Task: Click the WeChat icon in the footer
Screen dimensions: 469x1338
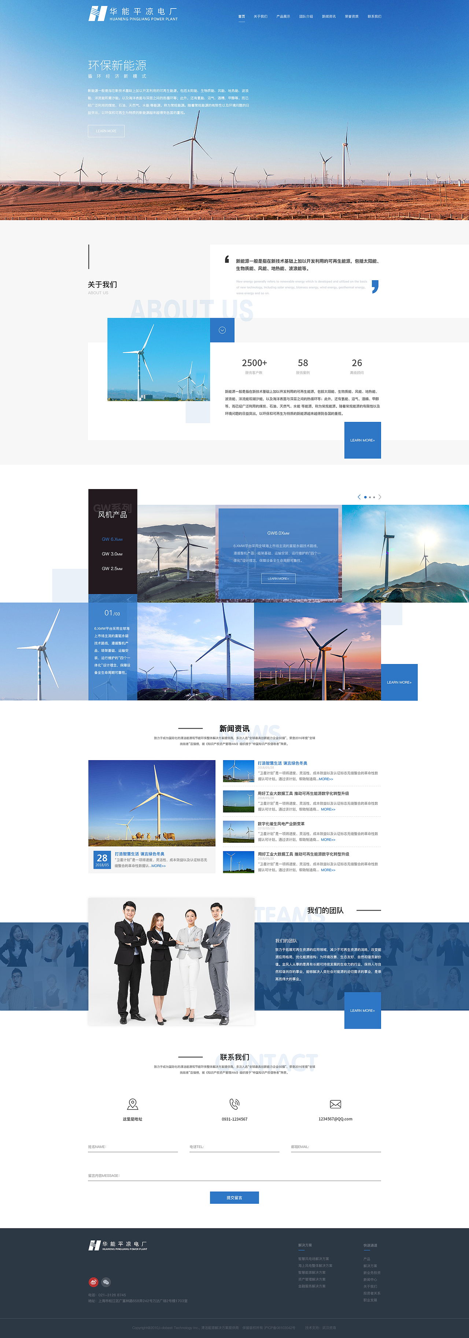Action: pyautogui.click(x=106, y=1282)
